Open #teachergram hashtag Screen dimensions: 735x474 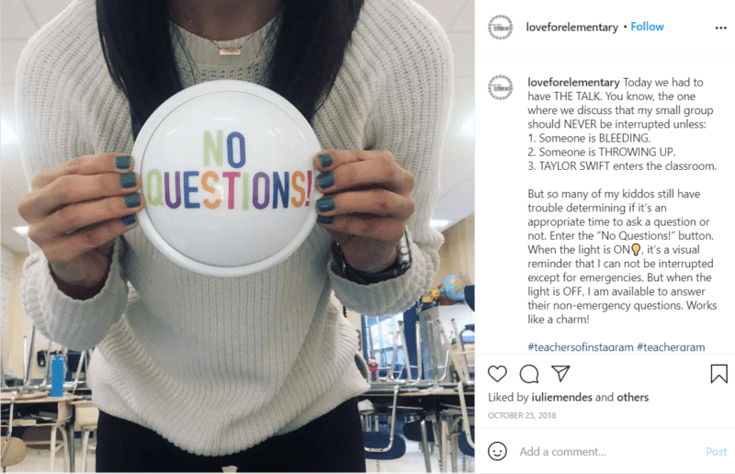coord(671,347)
